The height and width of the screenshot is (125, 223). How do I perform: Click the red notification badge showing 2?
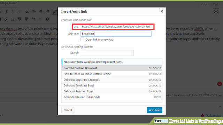click(x=220, y=84)
